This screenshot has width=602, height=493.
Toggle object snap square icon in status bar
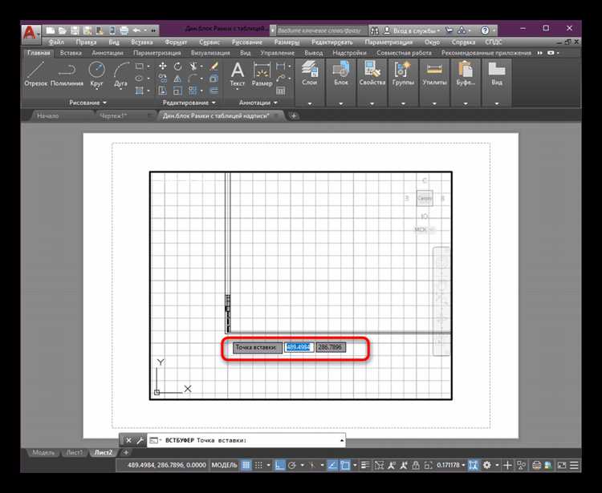point(345,466)
